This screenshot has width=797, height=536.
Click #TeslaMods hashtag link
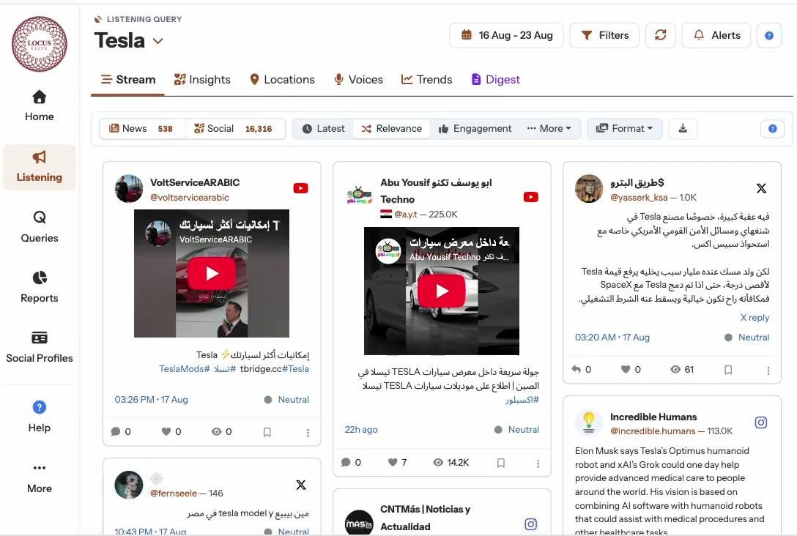click(x=184, y=369)
